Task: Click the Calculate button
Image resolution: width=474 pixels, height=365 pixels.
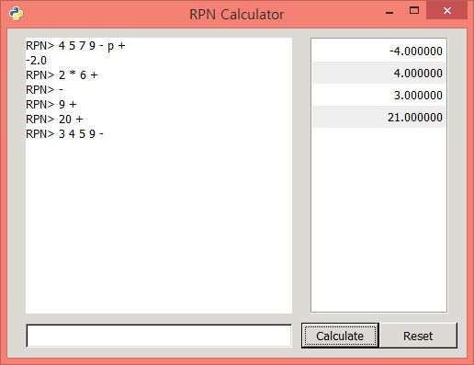Action: coord(340,336)
